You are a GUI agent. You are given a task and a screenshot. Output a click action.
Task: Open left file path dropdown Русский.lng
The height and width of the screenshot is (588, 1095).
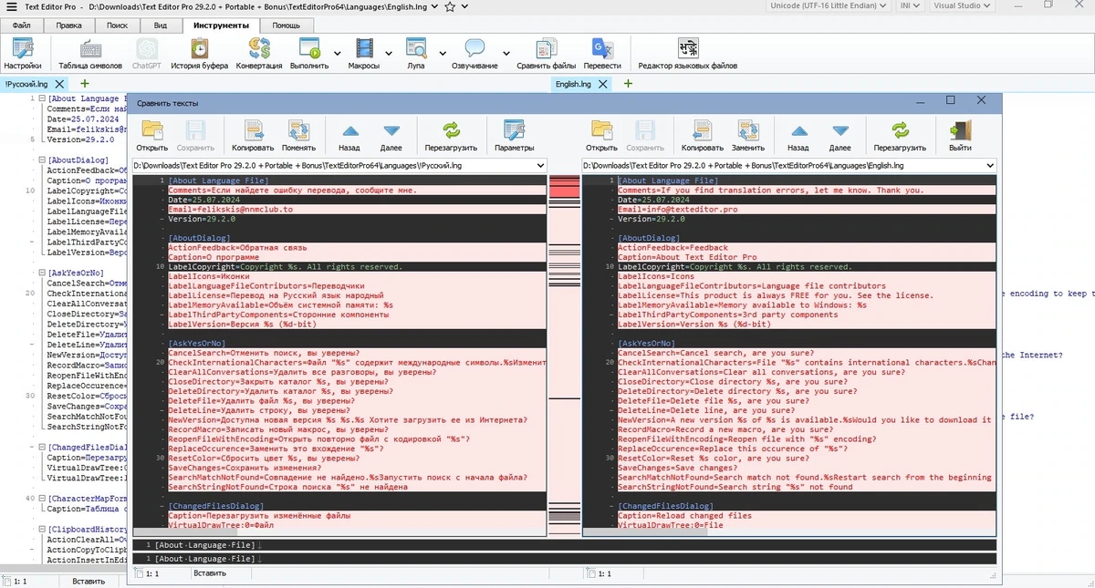pyautogui.click(x=540, y=166)
